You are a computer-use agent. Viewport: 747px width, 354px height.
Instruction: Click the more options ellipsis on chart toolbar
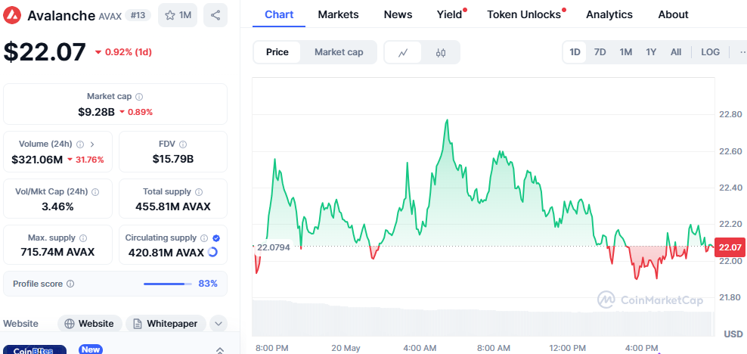(x=742, y=52)
